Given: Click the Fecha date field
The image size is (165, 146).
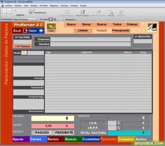Looking at the screenshot, I should pyautogui.click(x=36, y=53).
